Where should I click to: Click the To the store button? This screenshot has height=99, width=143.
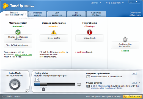coord(133,97)
